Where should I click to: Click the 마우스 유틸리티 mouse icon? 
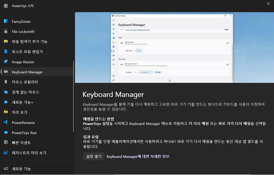point(6,82)
